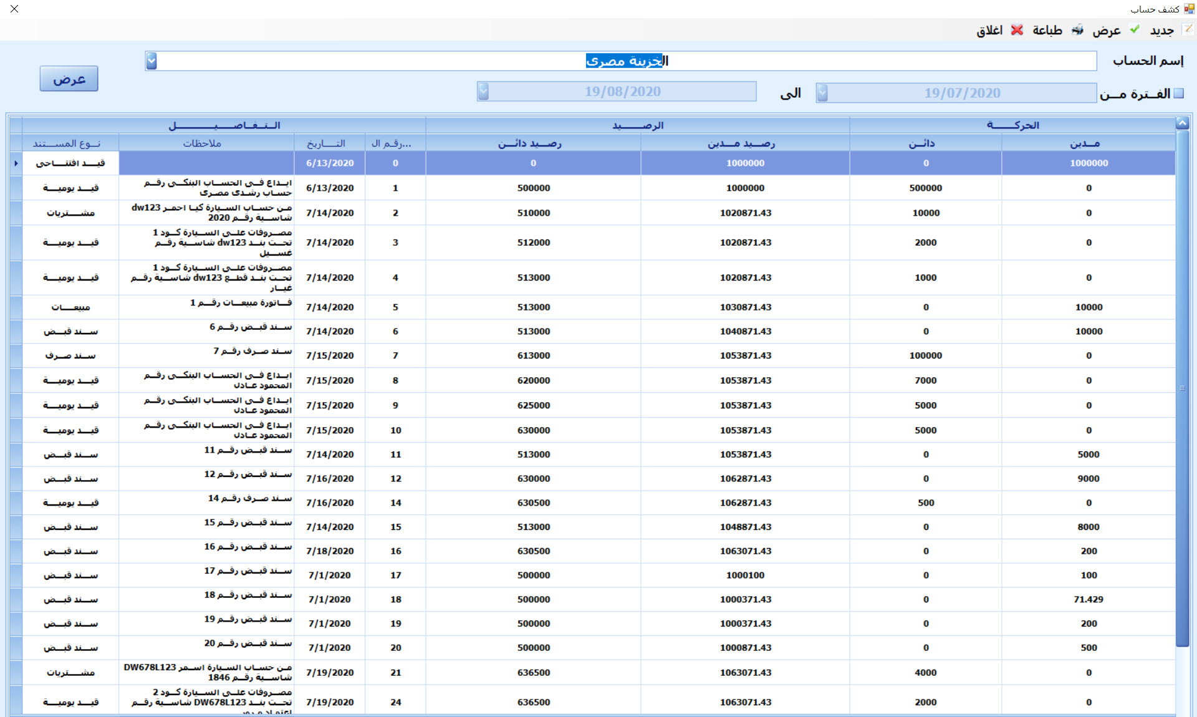
Task: Click the 1000871.43 balance cell
Action: 745,648
